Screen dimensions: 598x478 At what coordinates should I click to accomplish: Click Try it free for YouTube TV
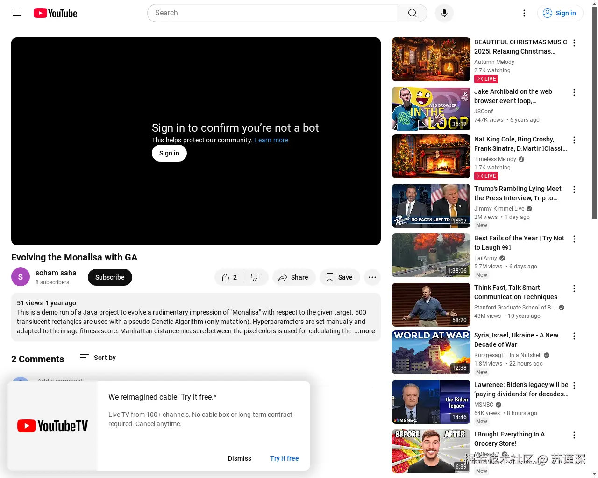[x=284, y=458]
